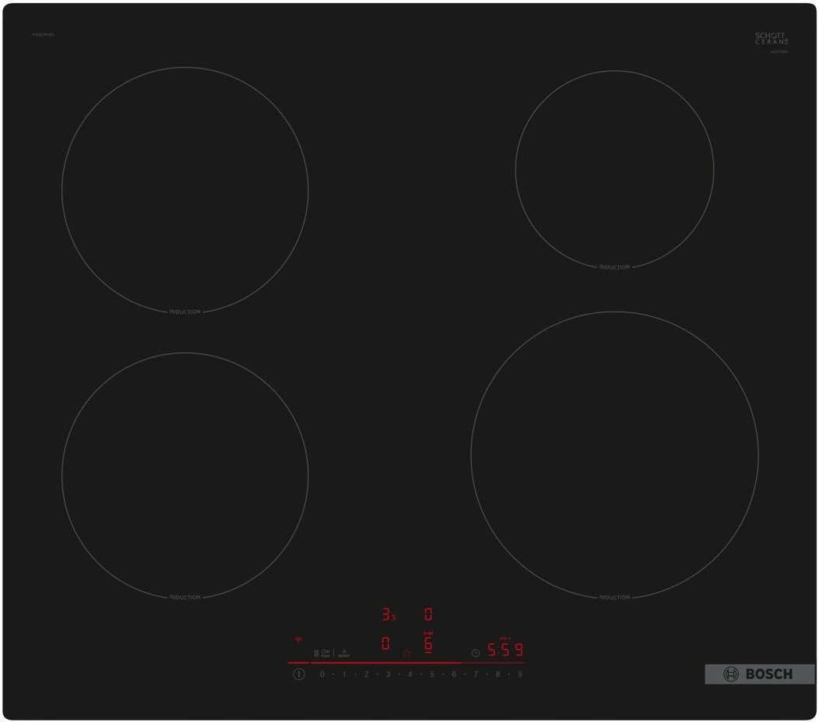Tap the timer clock icon

[x=476, y=653]
